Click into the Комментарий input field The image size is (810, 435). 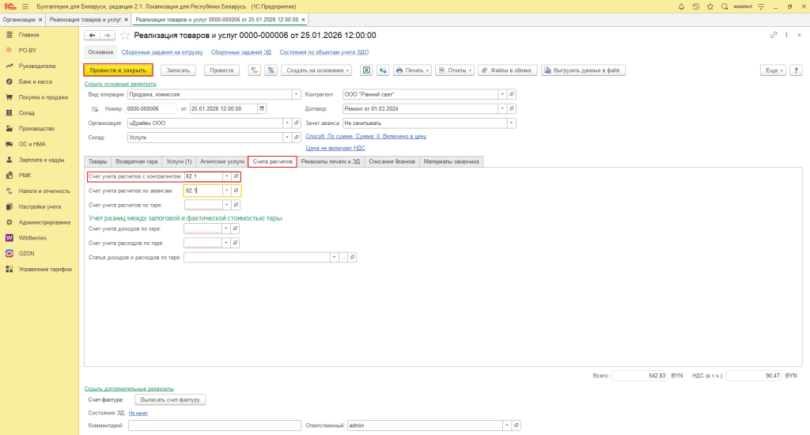(x=212, y=426)
